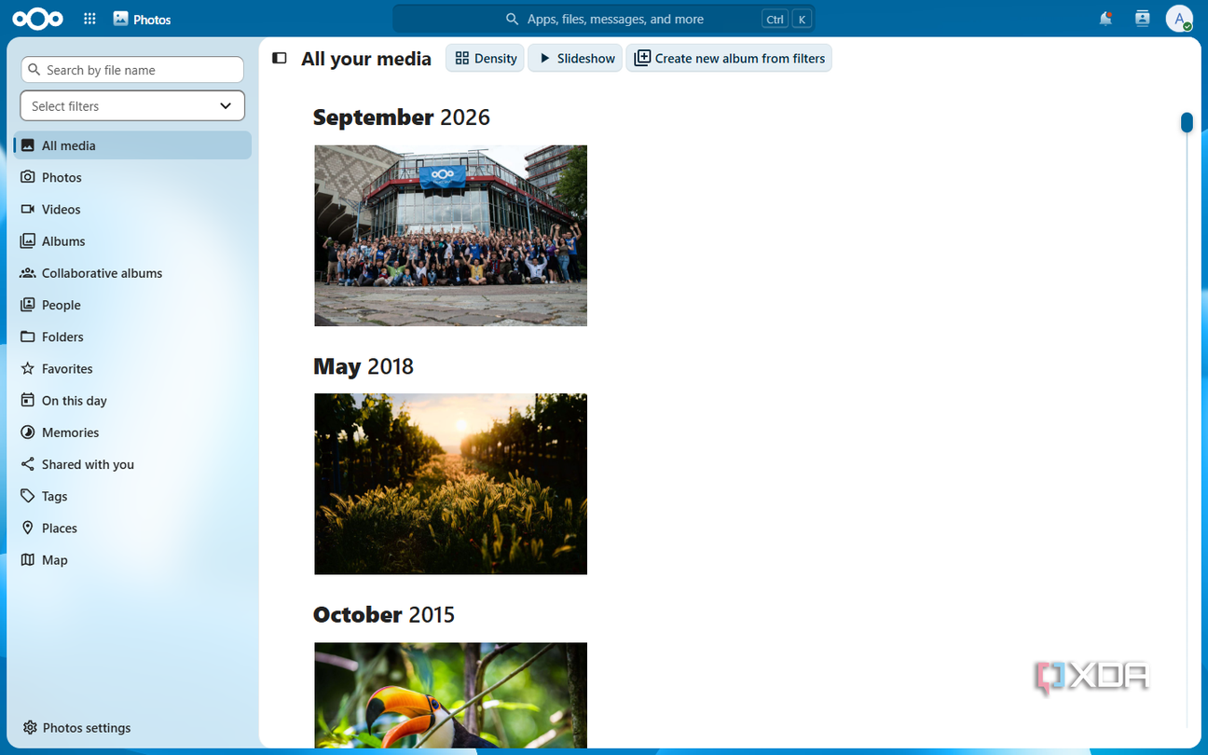The width and height of the screenshot is (1208, 755).
Task: Click the Photos app icon in header
Action: pos(120,19)
